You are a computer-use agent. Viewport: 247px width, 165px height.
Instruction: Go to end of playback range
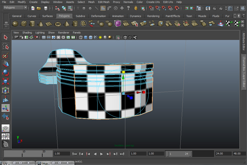point(122,154)
